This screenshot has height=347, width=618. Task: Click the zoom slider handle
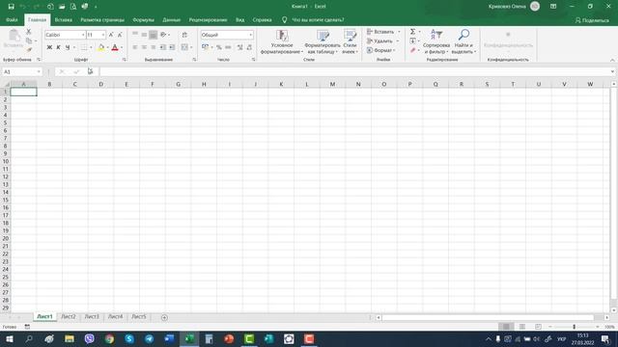pos(574,327)
